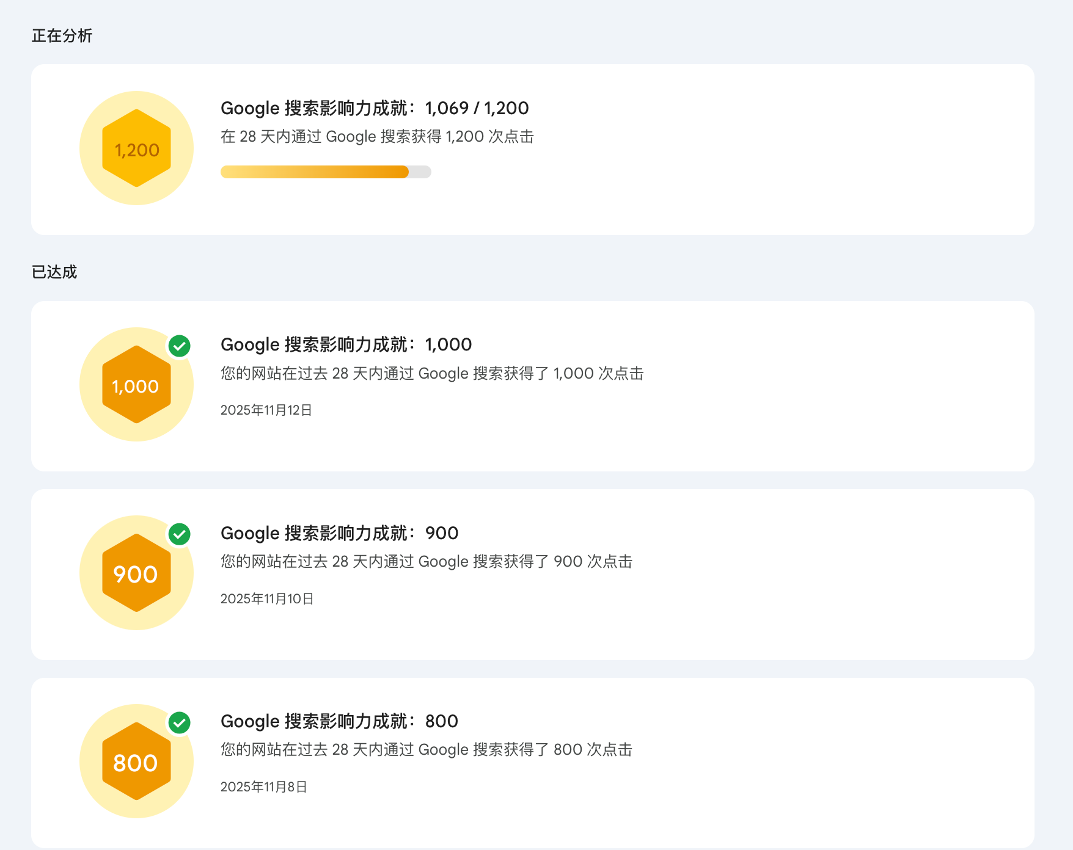Click the 正在分析 section heading
The image size is (1073, 850).
tap(62, 36)
